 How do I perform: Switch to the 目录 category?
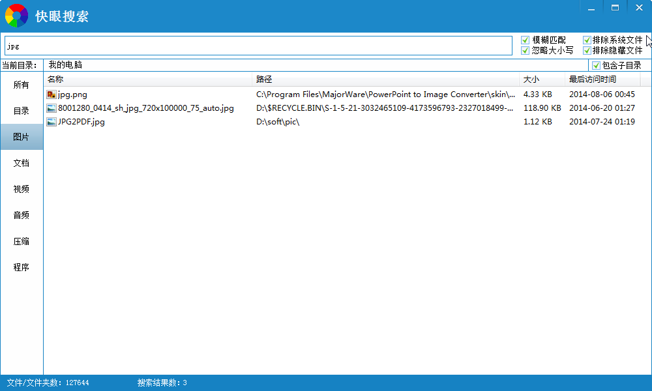point(22,111)
